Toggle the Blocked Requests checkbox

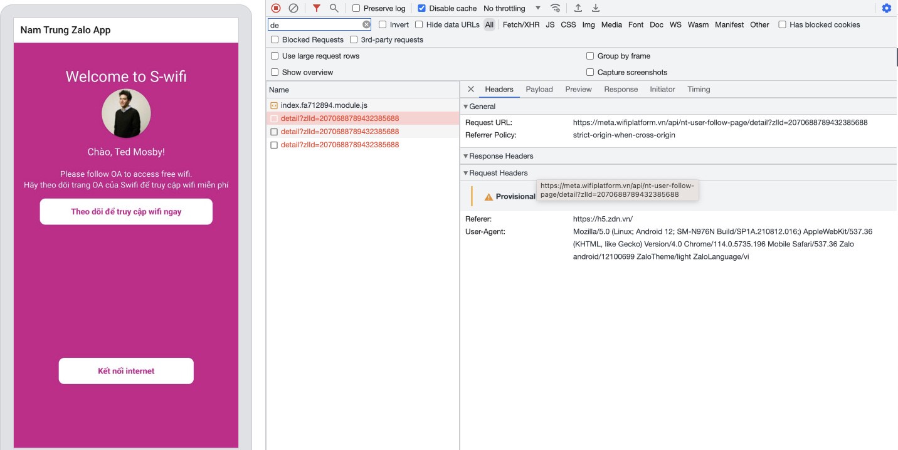pos(275,39)
